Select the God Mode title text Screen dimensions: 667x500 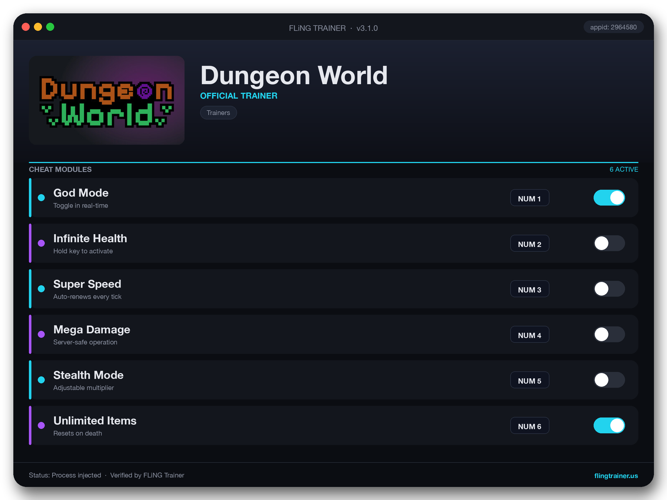tap(81, 193)
